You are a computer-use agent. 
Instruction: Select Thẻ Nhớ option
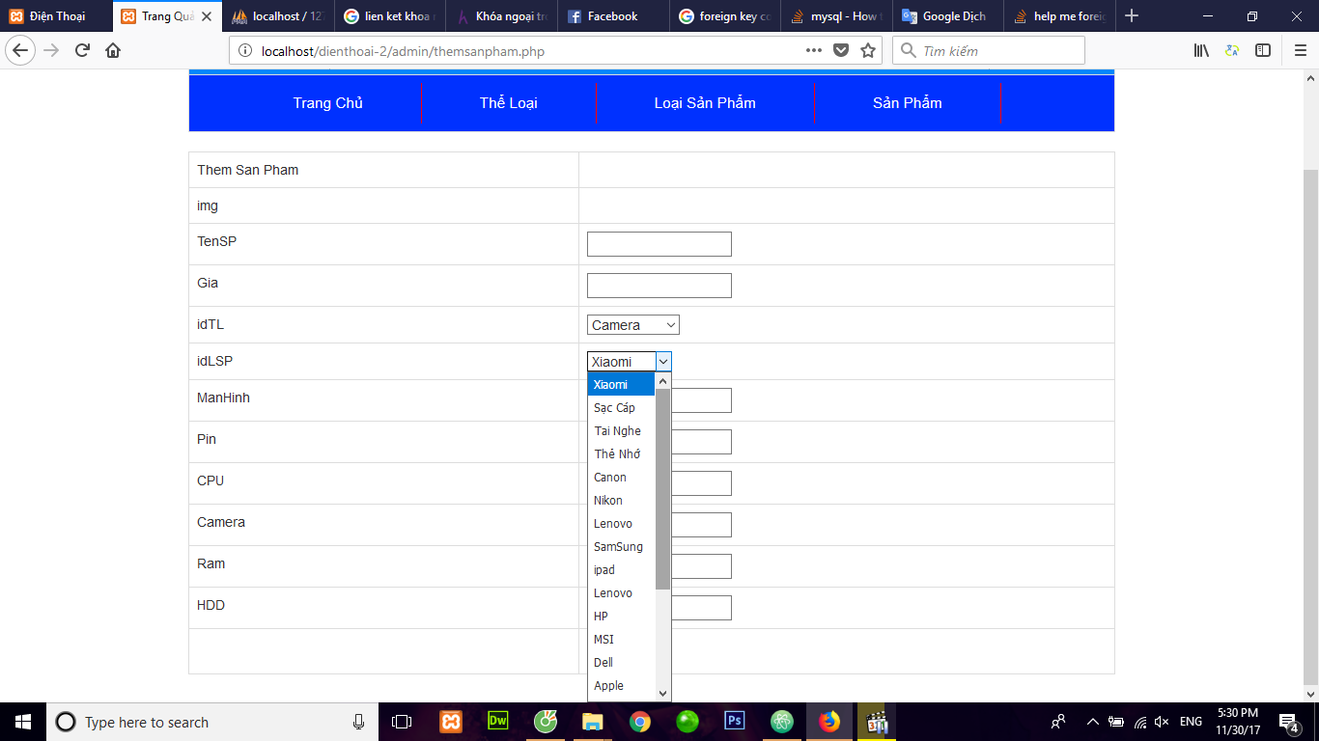(x=622, y=454)
